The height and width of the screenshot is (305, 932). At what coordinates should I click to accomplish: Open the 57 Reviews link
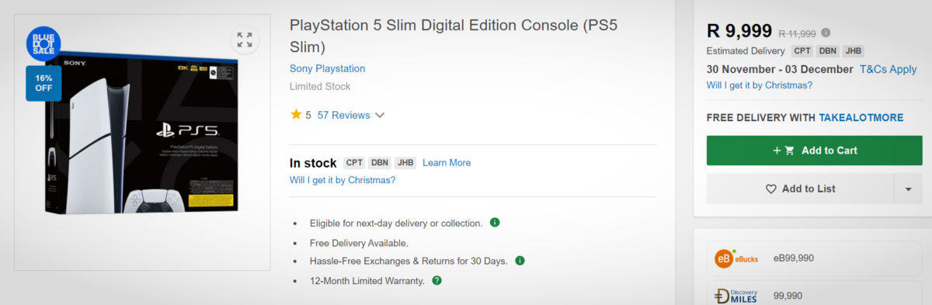pos(343,115)
